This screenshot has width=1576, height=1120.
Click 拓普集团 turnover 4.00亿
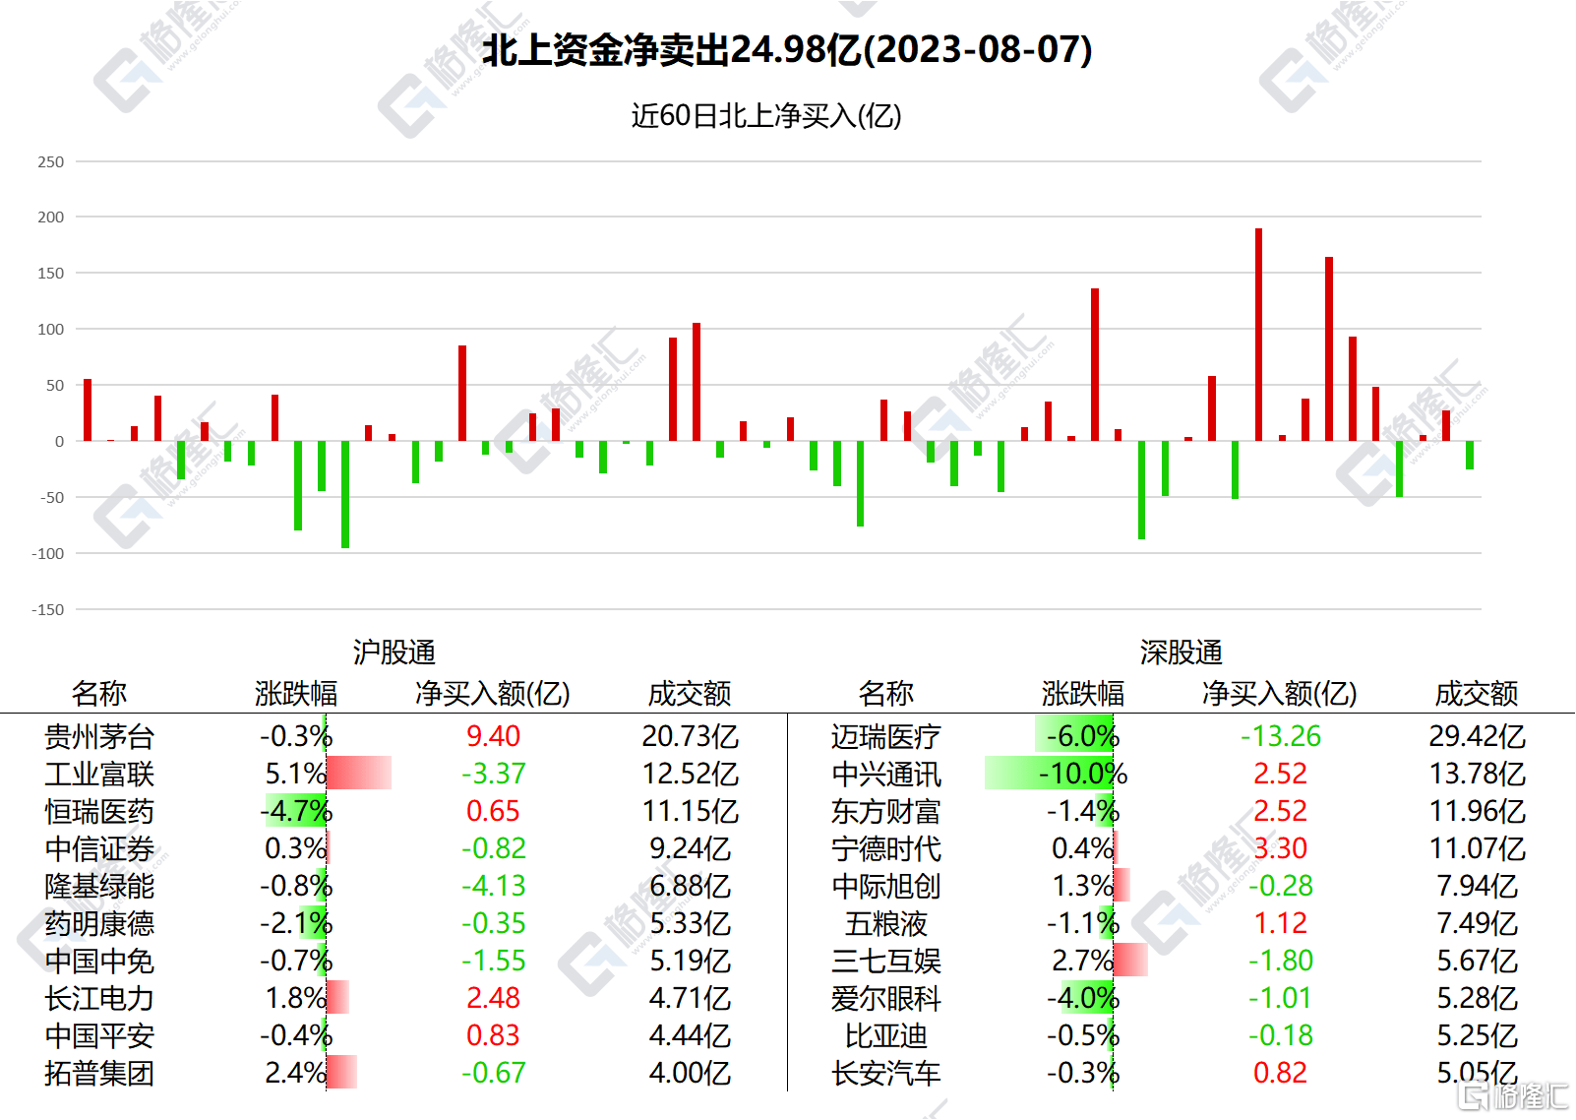(x=690, y=1073)
